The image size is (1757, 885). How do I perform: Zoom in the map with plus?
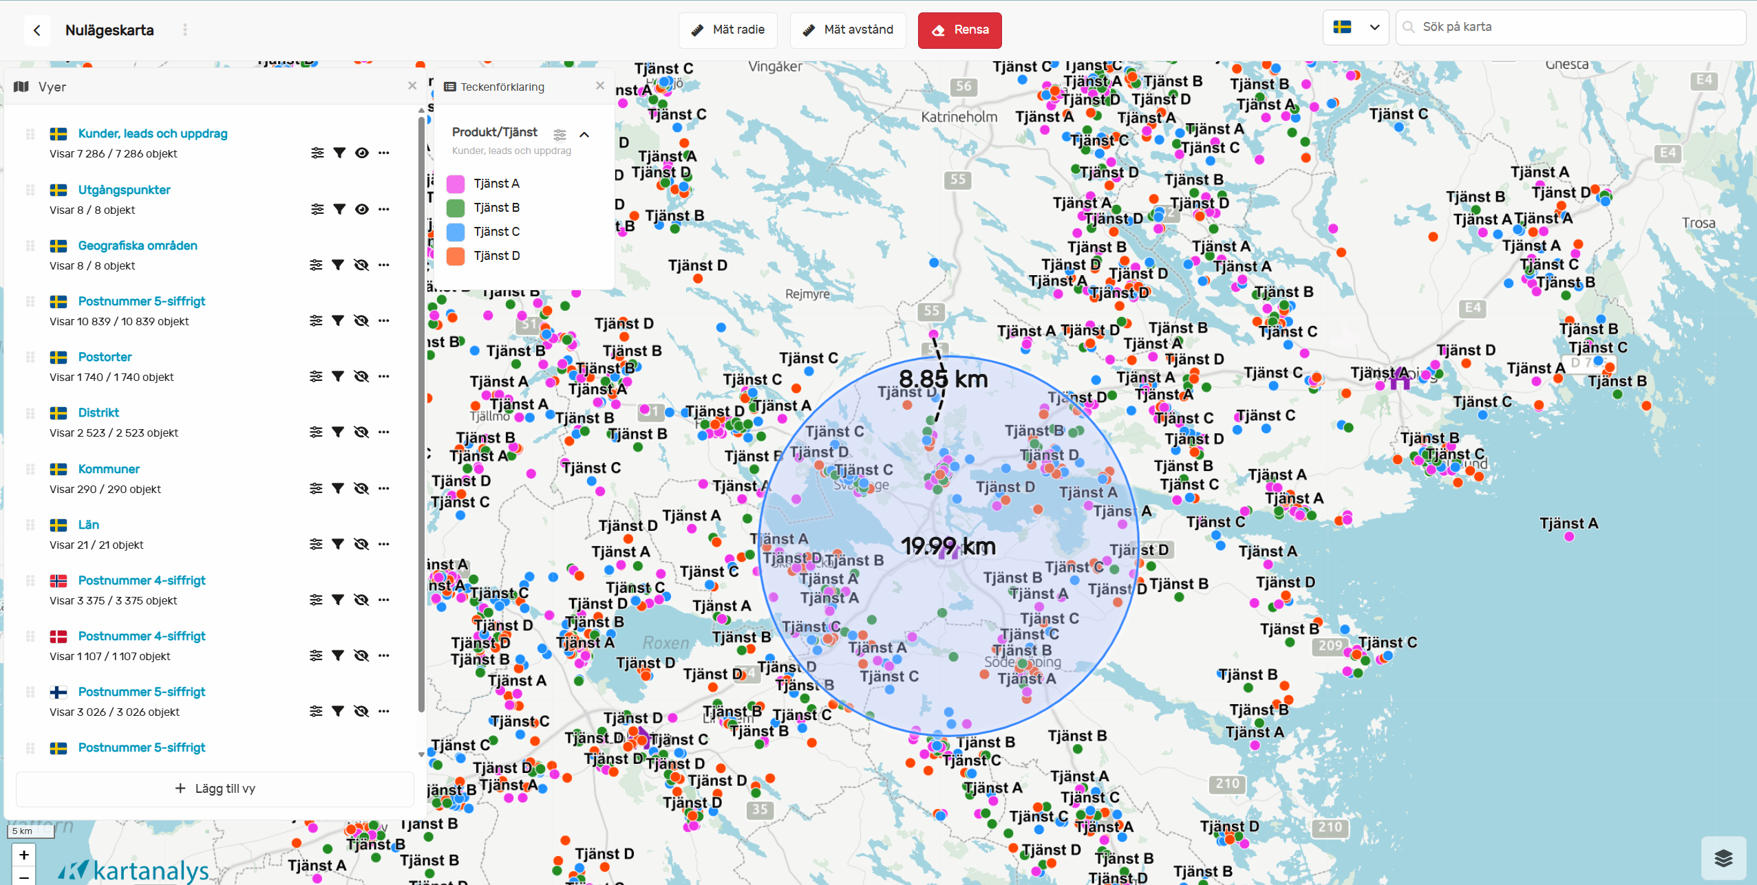click(x=24, y=855)
